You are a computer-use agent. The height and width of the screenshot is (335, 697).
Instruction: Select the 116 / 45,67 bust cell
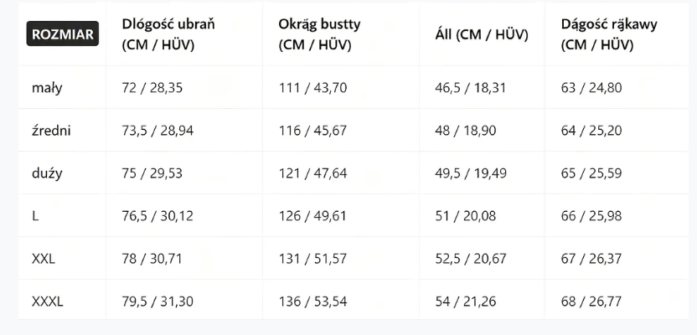pos(312,130)
